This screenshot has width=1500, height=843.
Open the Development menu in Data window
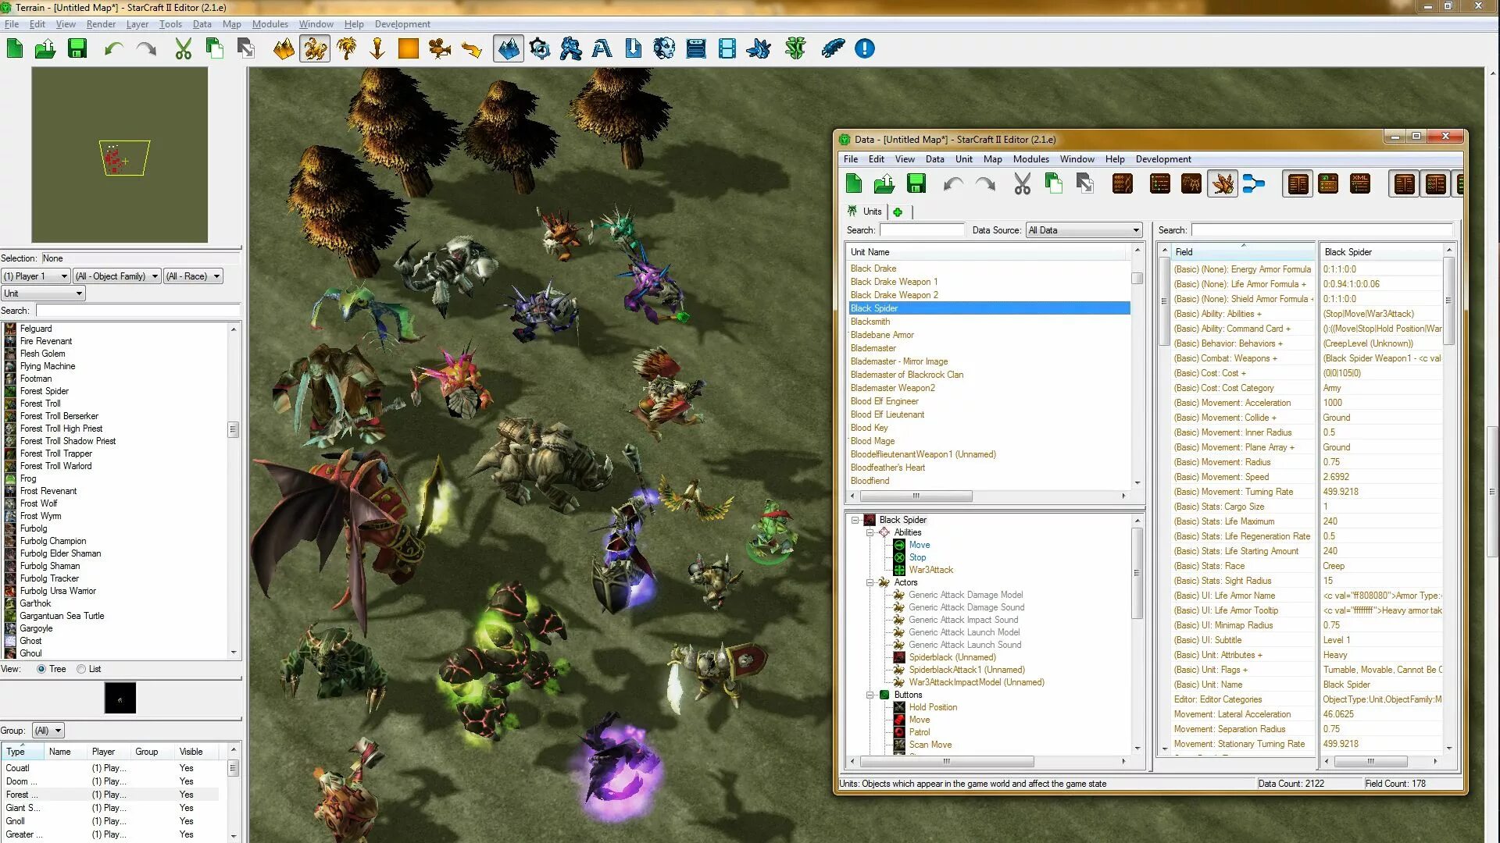pyautogui.click(x=1162, y=159)
